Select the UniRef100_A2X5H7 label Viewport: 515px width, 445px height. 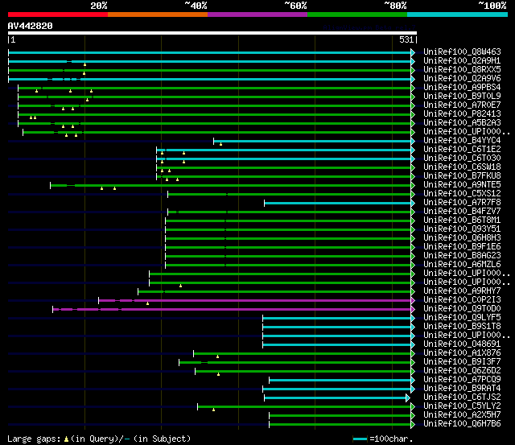tap(462, 415)
